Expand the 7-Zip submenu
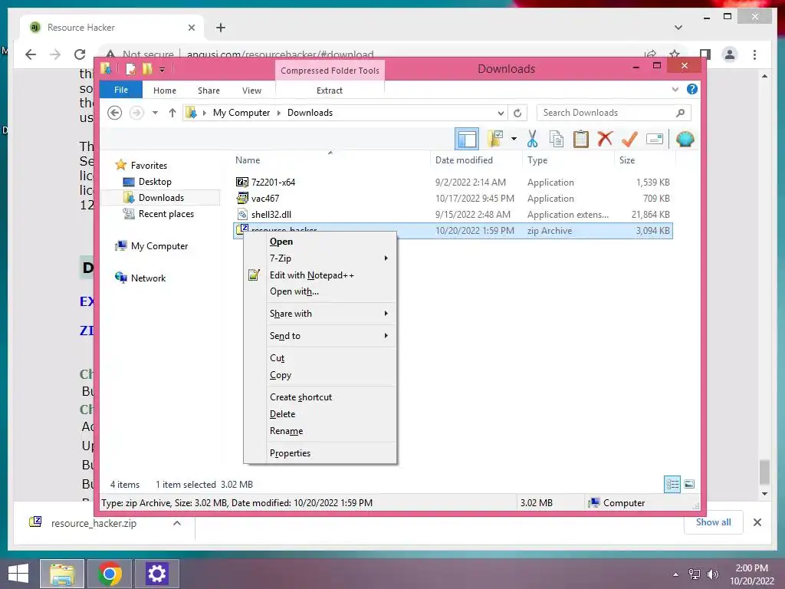Viewport: 785px width, 589px height. point(320,258)
